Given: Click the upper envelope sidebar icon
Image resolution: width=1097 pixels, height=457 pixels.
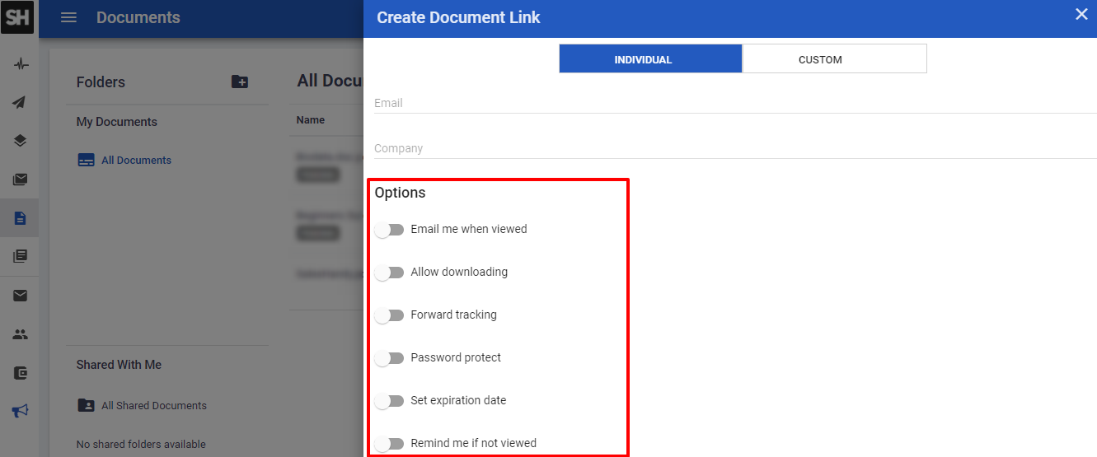Looking at the screenshot, I should pos(21,179).
